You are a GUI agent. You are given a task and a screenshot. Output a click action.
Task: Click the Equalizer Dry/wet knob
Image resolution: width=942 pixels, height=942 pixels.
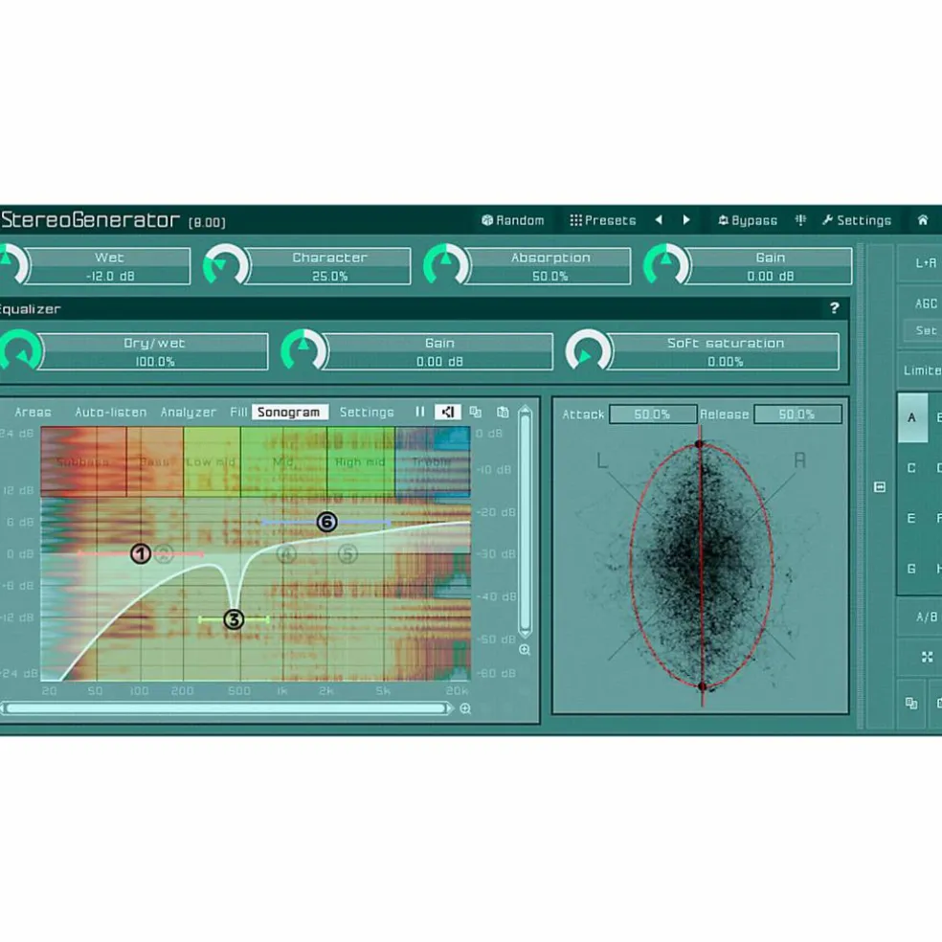(20, 350)
